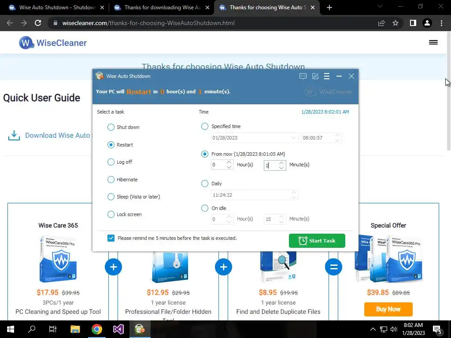Open Windows taskbar search
The width and height of the screenshot is (451, 338).
[32, 329]
